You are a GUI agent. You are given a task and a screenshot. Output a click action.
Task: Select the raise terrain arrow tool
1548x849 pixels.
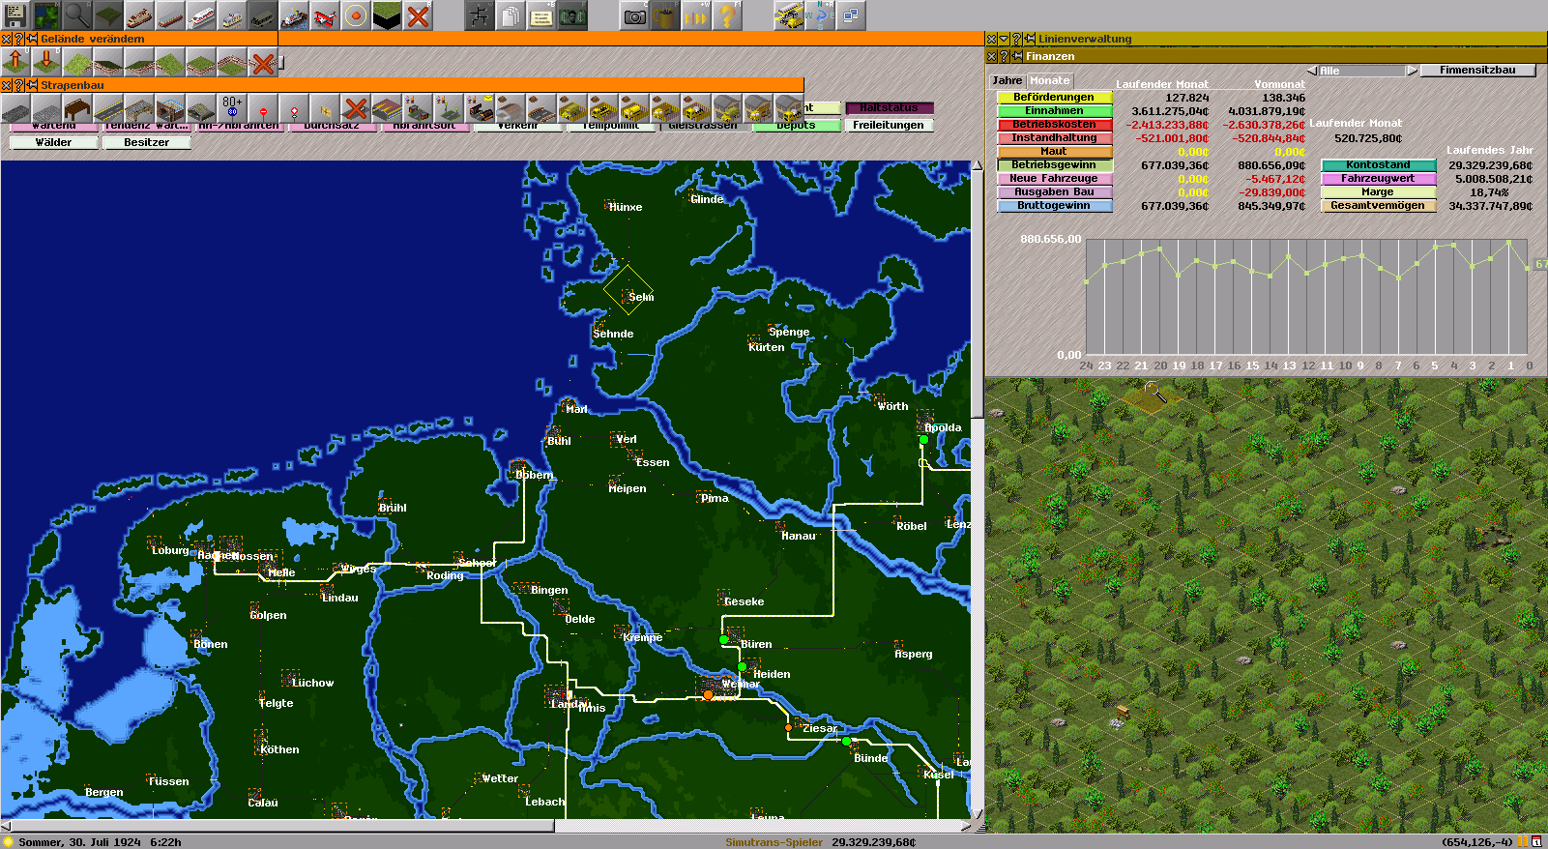pos(15,62)
